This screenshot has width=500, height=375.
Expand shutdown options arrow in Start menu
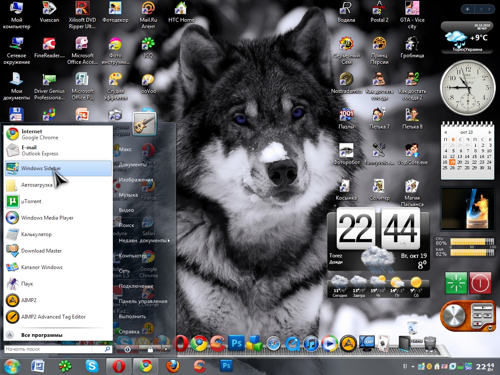tap(165, 349)
